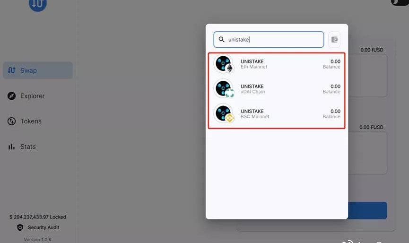
Task: Click the blue app logo at top left
Action: coord(38,5)
